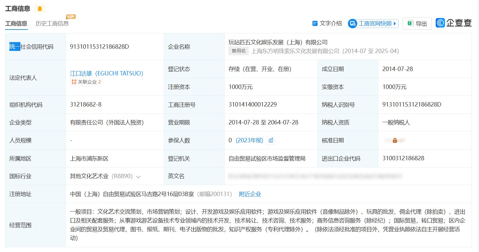The image size is (479, 252).
Task: Click enterprise type 有限责任公司 value
Action: point(107,123)
